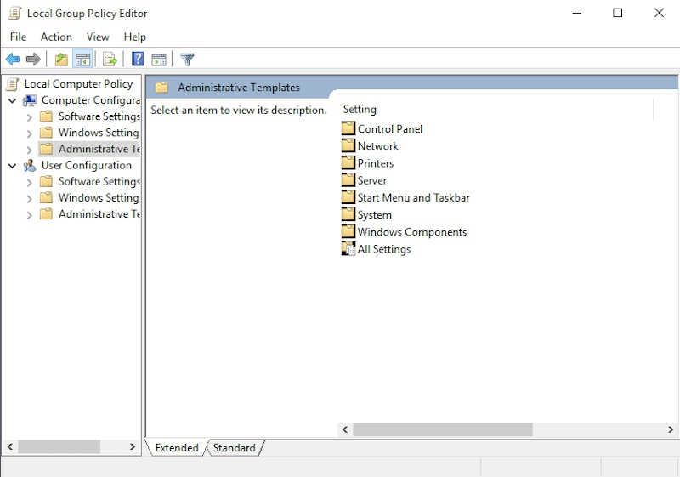Click the Forward arrow toolbar icon
Image resolution: width=680 pixels, height=477 pixels.
[x=33, y=60]
